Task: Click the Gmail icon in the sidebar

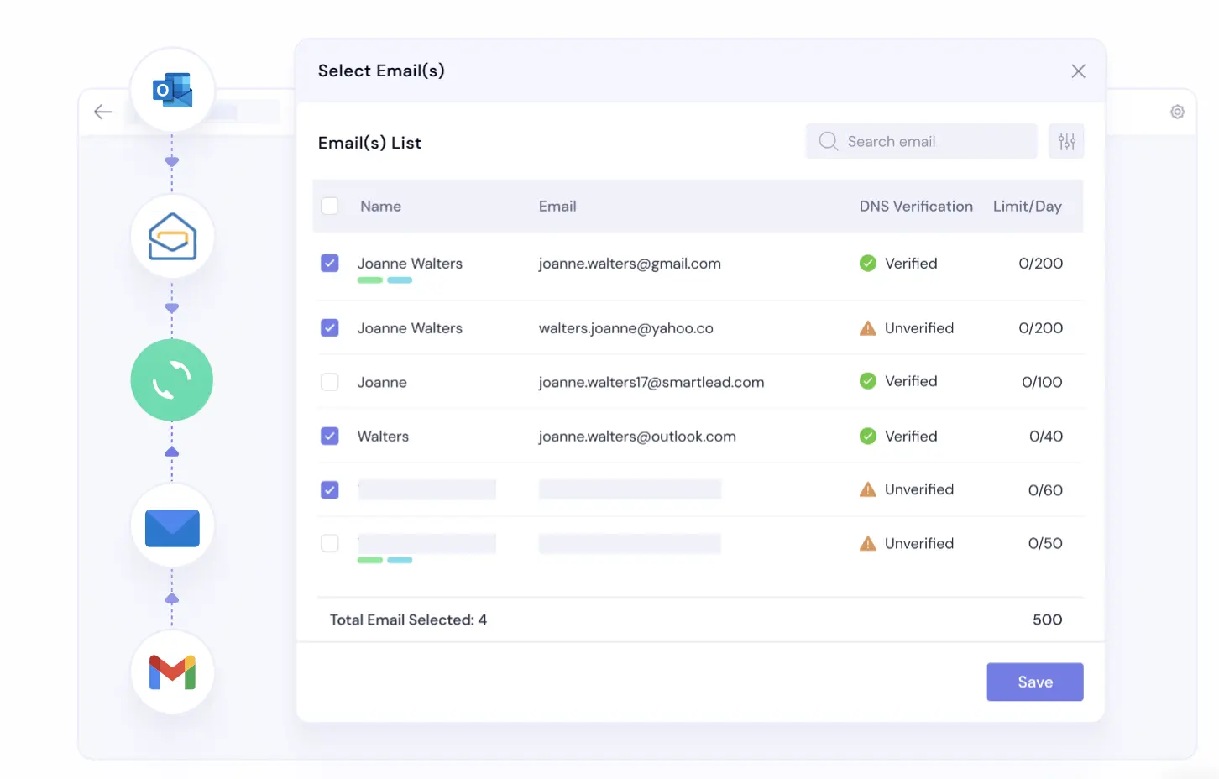Action: pos(172,672)
